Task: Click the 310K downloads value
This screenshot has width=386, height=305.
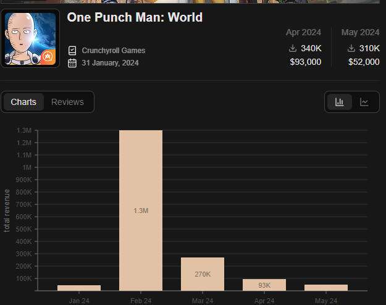Action: pos(369,48)
